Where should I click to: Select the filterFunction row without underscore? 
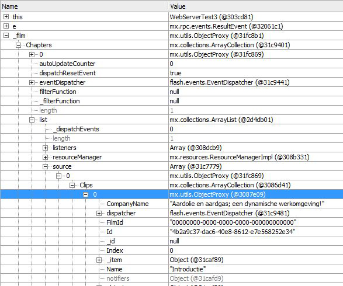(x=172, y=92)
